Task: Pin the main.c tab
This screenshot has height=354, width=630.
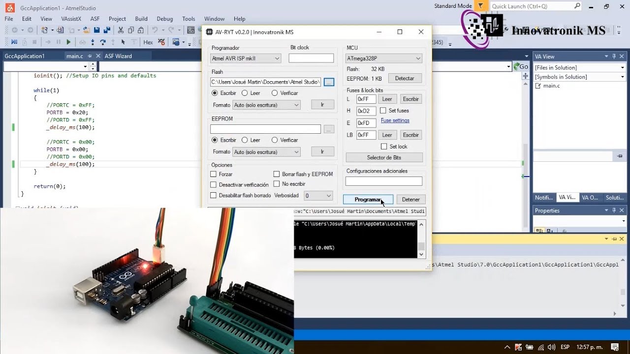Action: [x=89, y=56]
